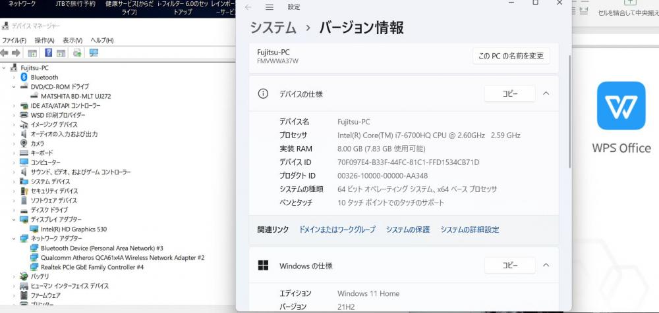
Task: Click the keyboard icon beside キーボード
Action: pyautogui.click(x=24, y=153)
